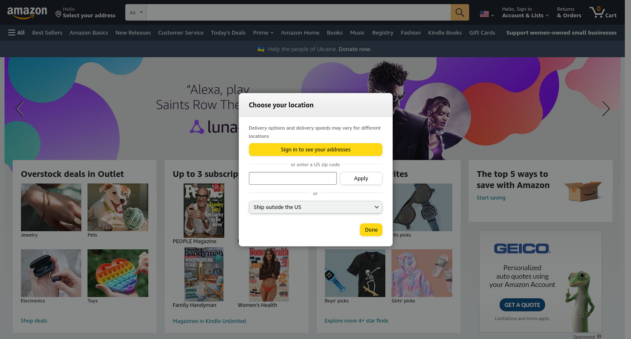Open the US flag language selector
The image size is (631, 339).
487,14
